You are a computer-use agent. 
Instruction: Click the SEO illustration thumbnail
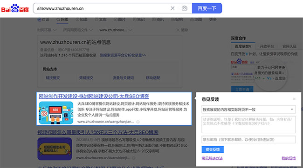point(56,113)
